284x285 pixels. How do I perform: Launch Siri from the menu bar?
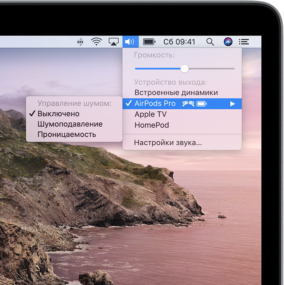(x=228, y=42)
